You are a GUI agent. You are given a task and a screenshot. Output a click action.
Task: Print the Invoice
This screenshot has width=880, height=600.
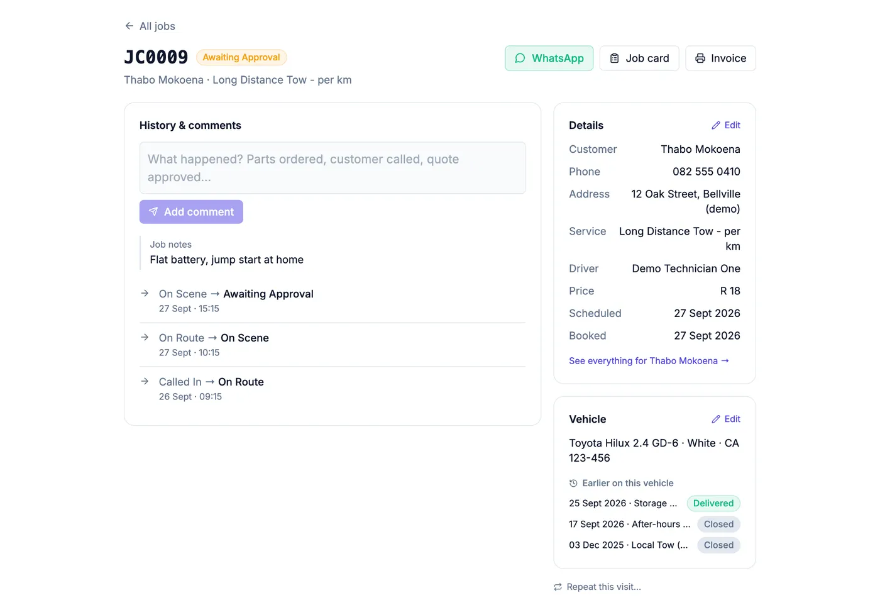point(720,58)
